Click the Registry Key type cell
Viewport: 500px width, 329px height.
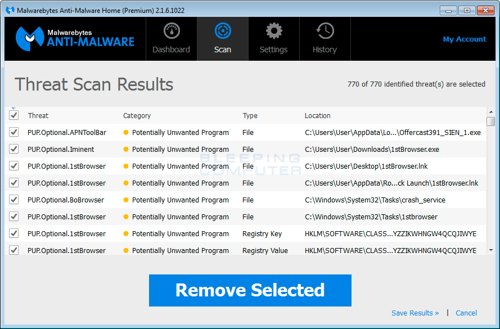click(262, 234)
